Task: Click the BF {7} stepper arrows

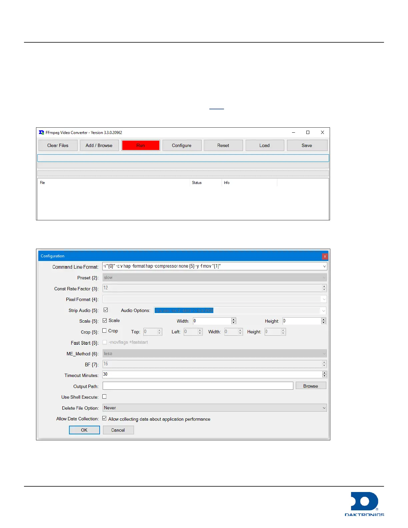Action: coord(324,364)
